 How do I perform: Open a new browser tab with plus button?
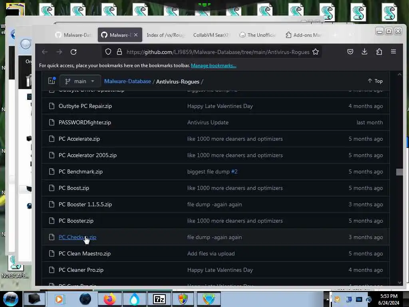tap(335, 35)
